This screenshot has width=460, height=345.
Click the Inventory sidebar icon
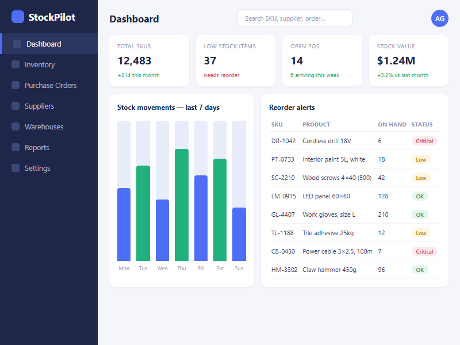tap(16, 64)
